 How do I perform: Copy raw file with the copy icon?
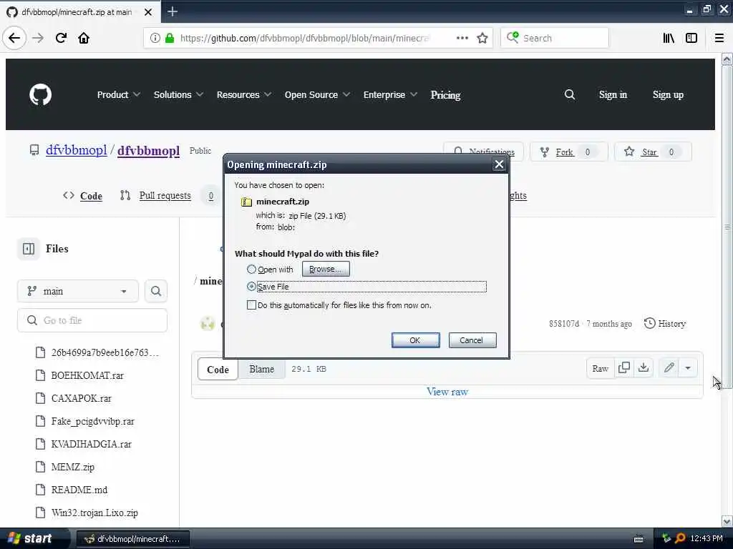(x=623, y=368)
